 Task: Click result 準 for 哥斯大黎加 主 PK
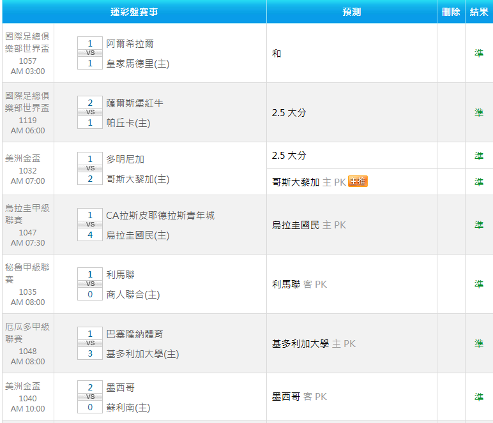coord(479,182)
